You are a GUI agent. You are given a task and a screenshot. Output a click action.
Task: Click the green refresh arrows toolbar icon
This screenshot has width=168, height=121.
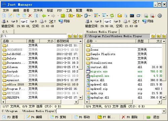point(112,16)
